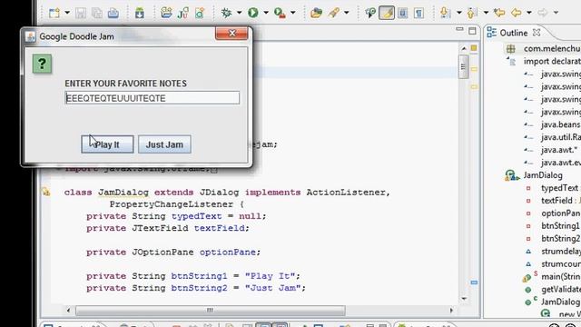
Task: Click the warning marker beside class JamDialog
Action: (46, 192)
